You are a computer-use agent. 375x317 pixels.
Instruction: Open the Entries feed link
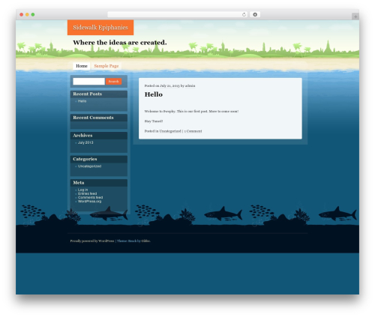coord(87,193)
